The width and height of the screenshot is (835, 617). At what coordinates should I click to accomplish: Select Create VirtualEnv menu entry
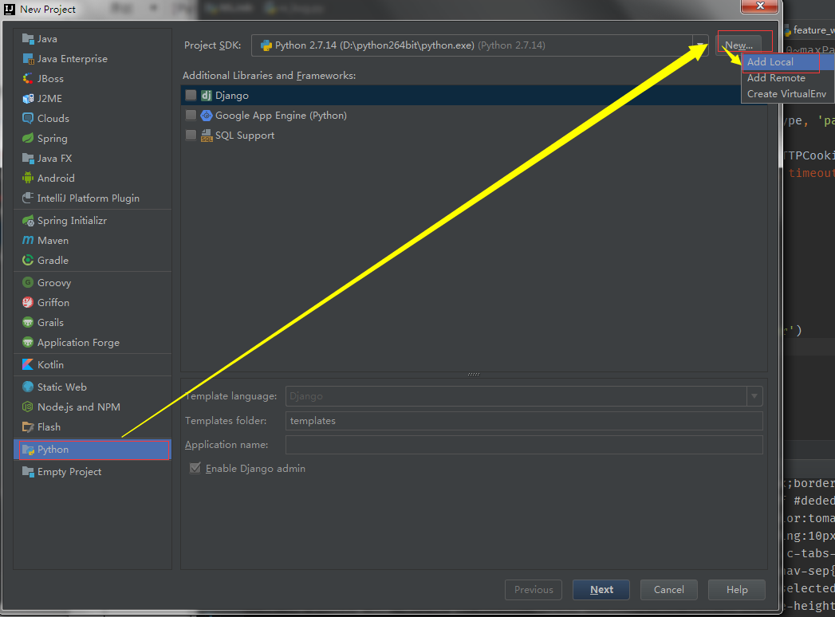788,94
